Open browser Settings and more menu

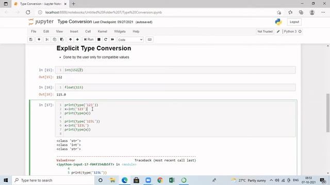(323, 12)
